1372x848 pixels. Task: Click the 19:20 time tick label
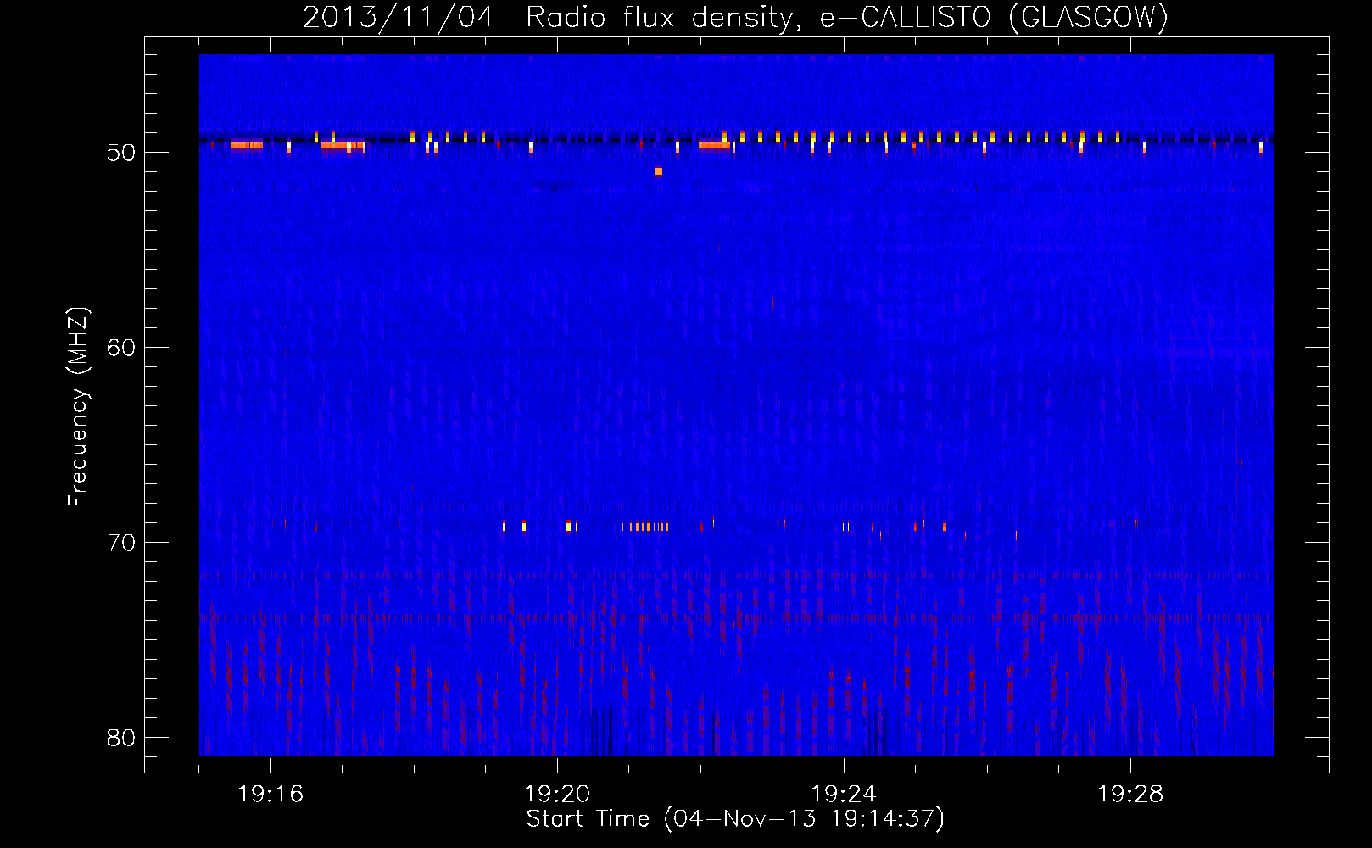pos(557,795)
